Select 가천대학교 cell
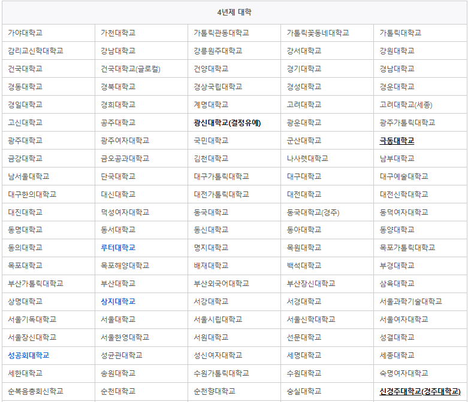Image resolution: width=468 pixels, height=402 pixels. click(x=141, y=33)
